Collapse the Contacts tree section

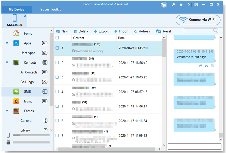pos(7,62)
